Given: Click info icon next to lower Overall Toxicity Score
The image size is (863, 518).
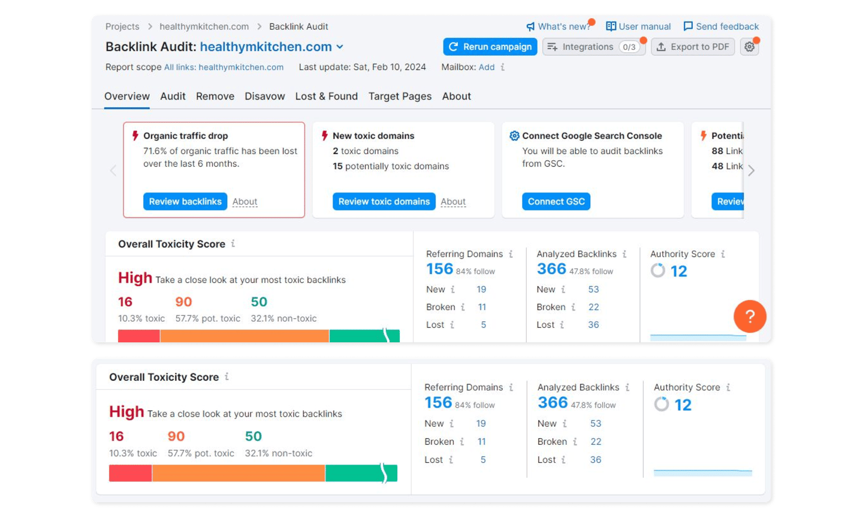Looking at the screenshot, I should click(x=227, y=377).
